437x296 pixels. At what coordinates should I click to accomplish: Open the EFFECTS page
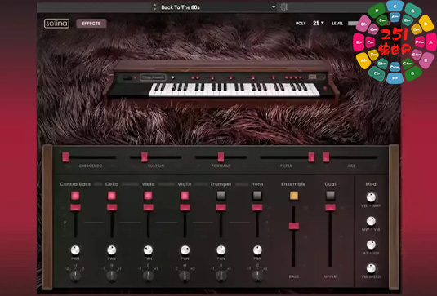click(91, 24)
